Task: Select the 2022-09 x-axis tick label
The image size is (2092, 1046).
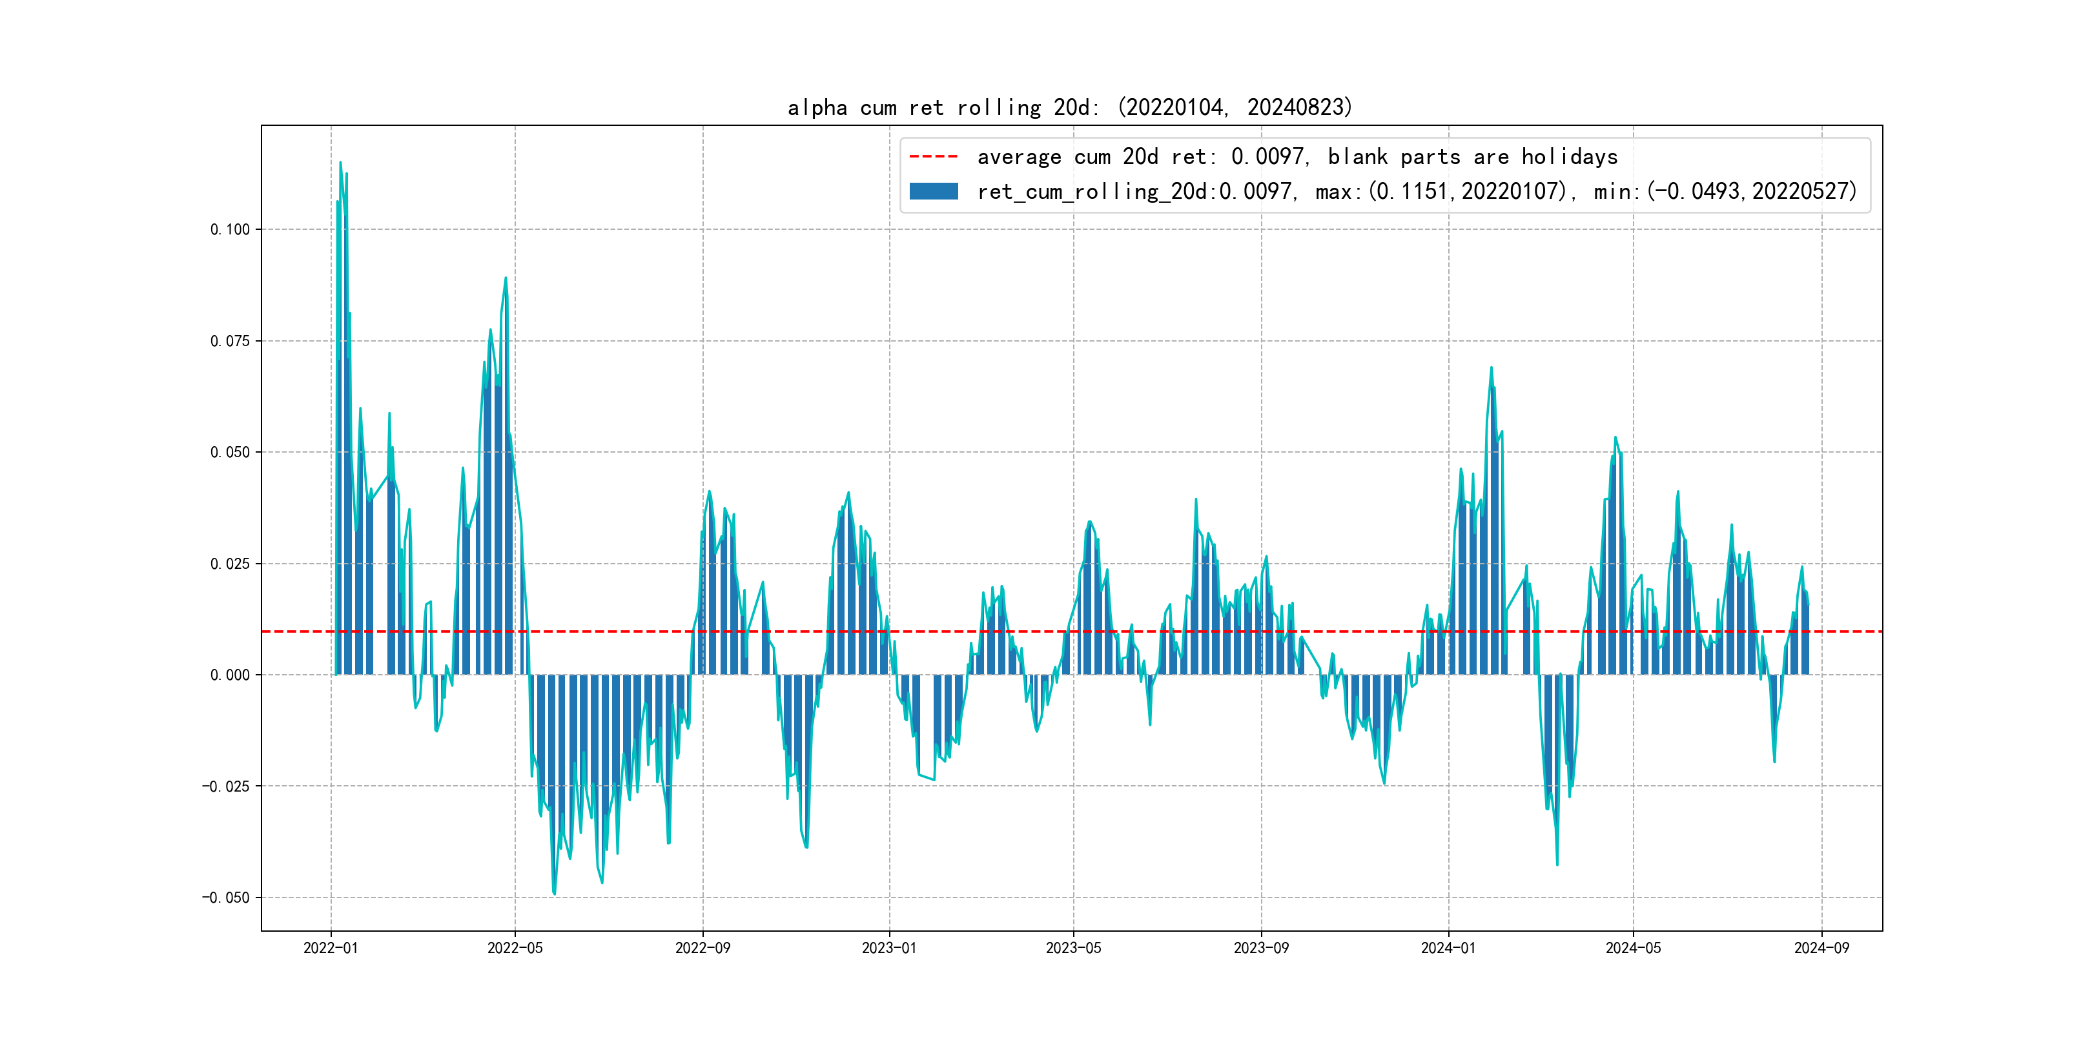Action: 702,948
